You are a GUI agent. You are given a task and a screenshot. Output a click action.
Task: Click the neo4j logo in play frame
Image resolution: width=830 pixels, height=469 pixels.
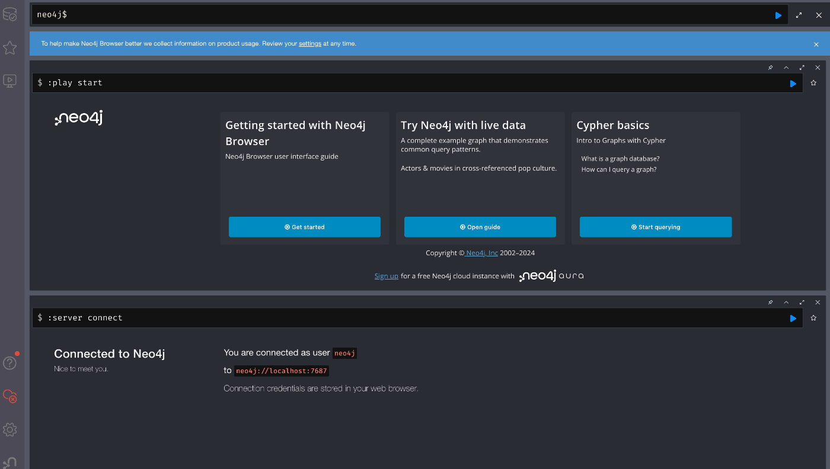pyautogui.click(x=79, y=118)
